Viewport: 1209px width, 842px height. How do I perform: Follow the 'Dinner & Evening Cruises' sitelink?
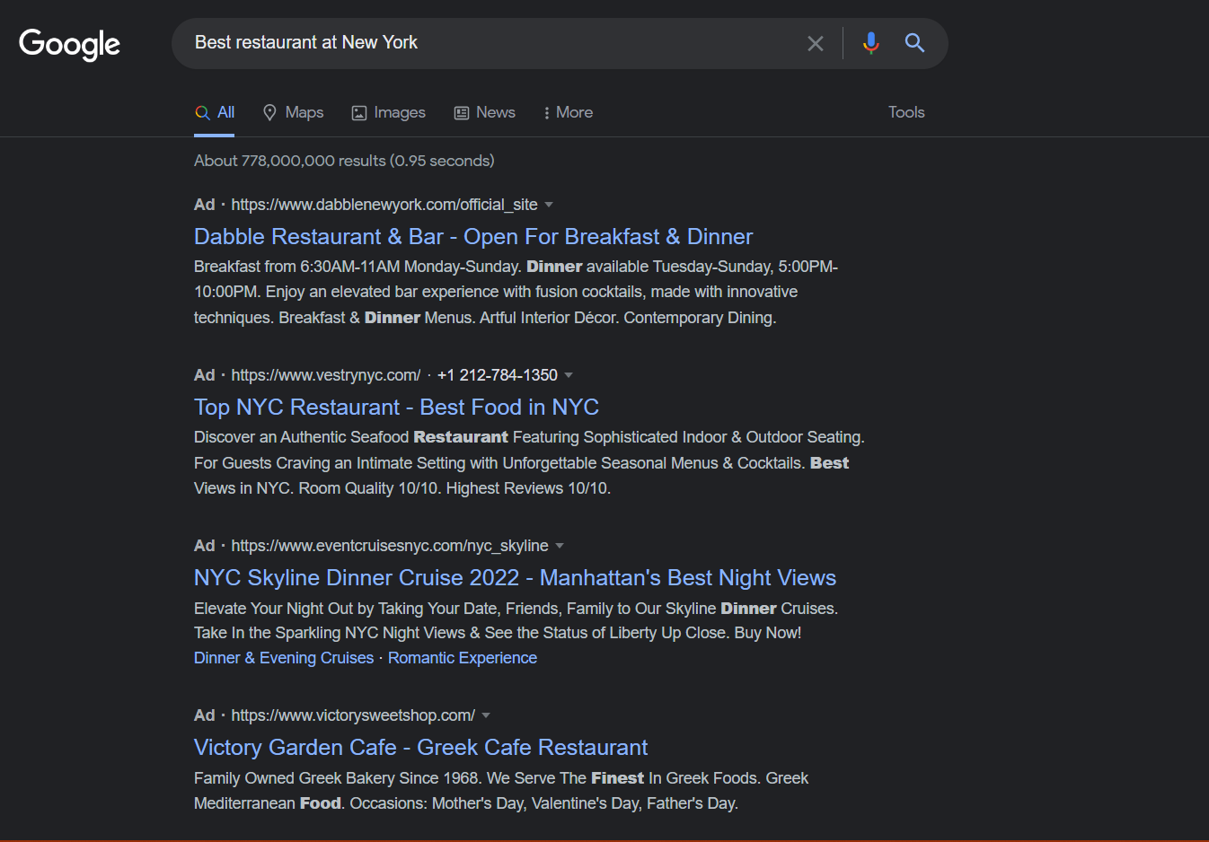tap(284, 658)
